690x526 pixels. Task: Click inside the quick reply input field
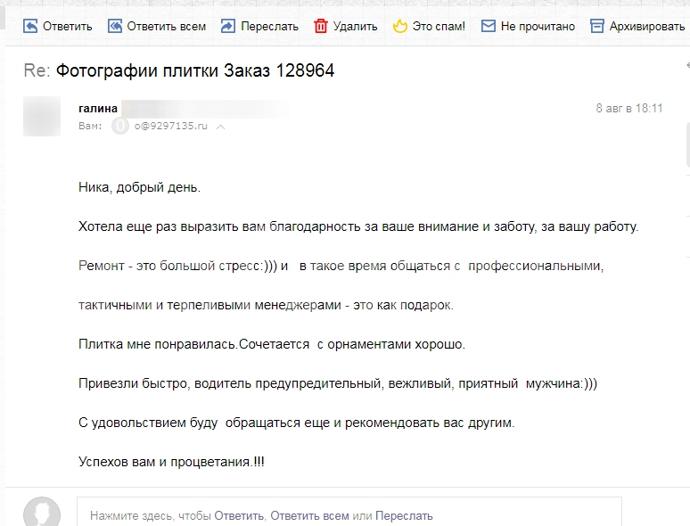point(349,513)
